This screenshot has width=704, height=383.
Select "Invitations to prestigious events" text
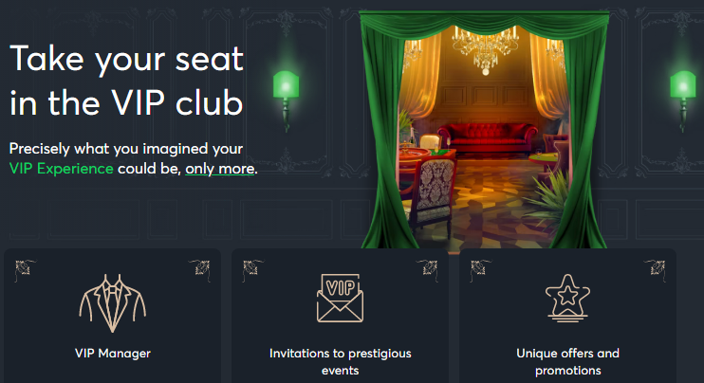pos(340,361)
